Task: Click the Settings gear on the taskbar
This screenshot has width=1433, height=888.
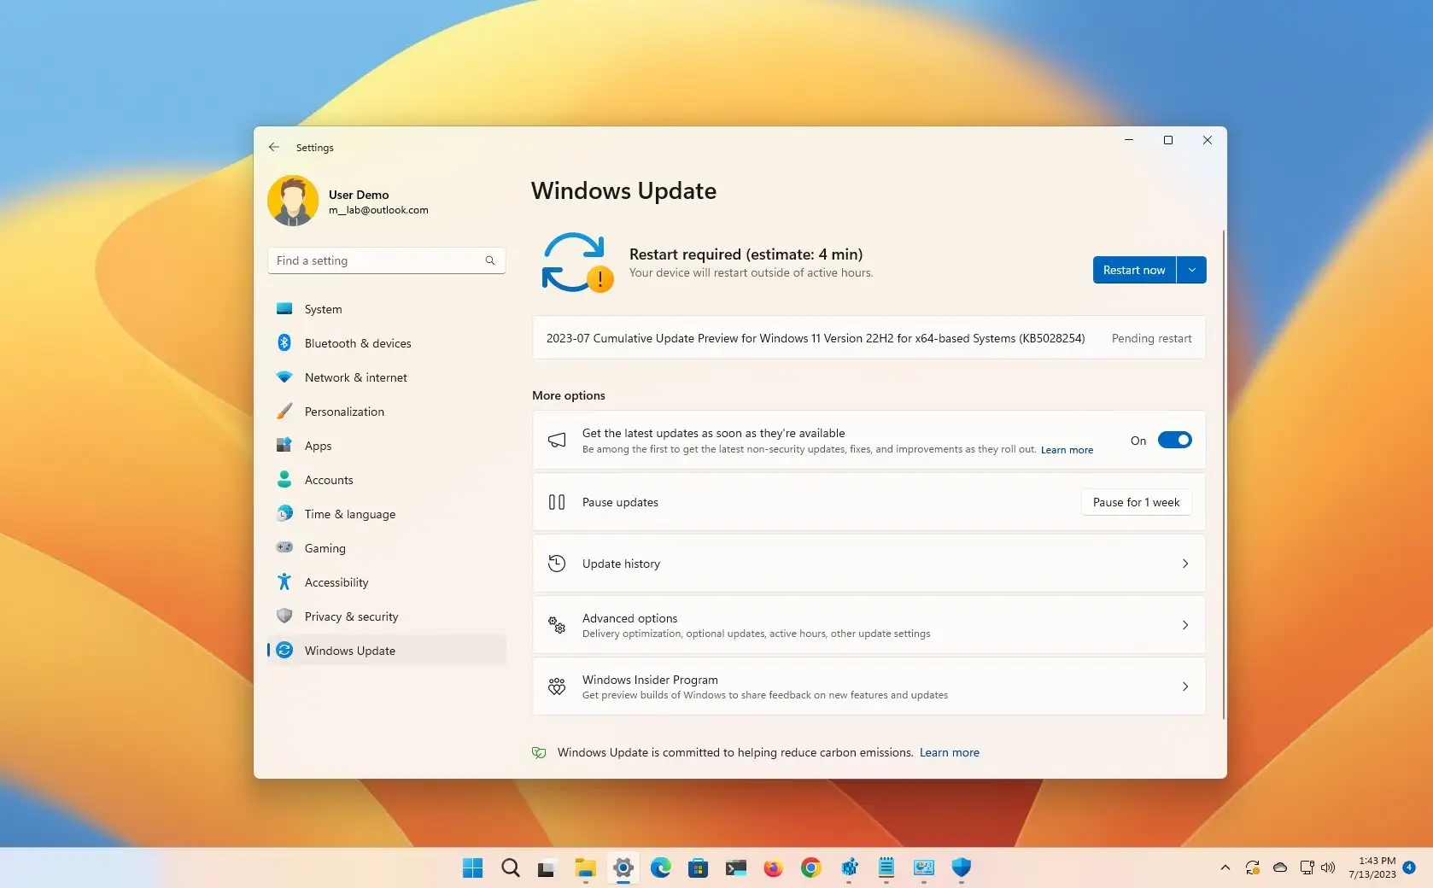Action: (623, 868)
